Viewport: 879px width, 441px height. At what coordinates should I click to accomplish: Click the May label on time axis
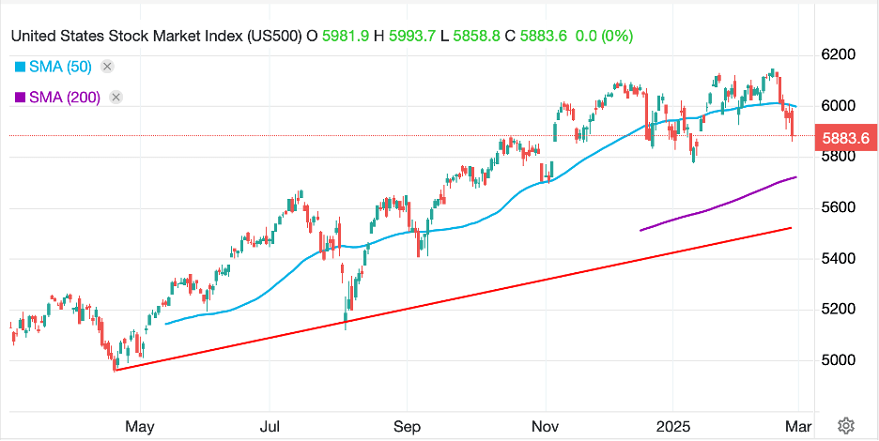(139, 424)
